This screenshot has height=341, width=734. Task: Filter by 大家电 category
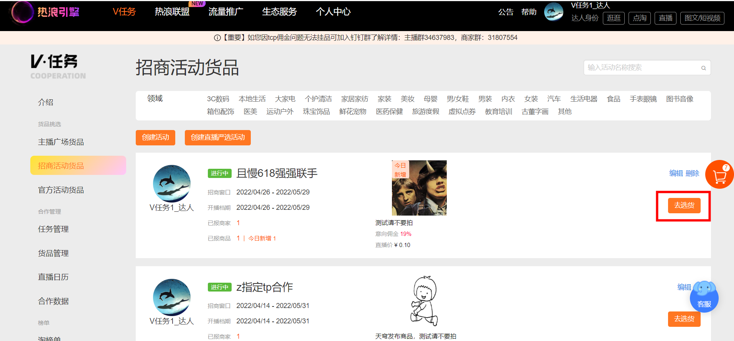285,99
